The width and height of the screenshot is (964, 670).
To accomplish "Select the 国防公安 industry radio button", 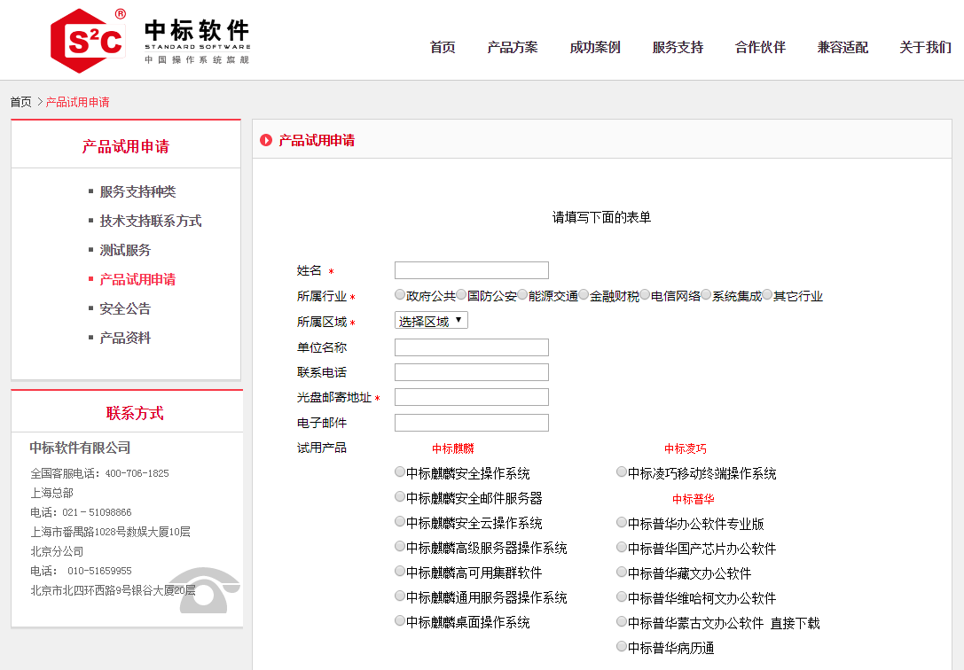I will (x=461, y=295).
